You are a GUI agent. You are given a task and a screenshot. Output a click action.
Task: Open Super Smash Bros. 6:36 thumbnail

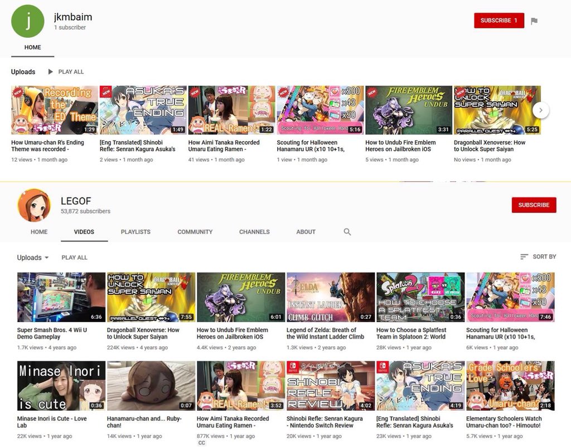coord(61,297)
